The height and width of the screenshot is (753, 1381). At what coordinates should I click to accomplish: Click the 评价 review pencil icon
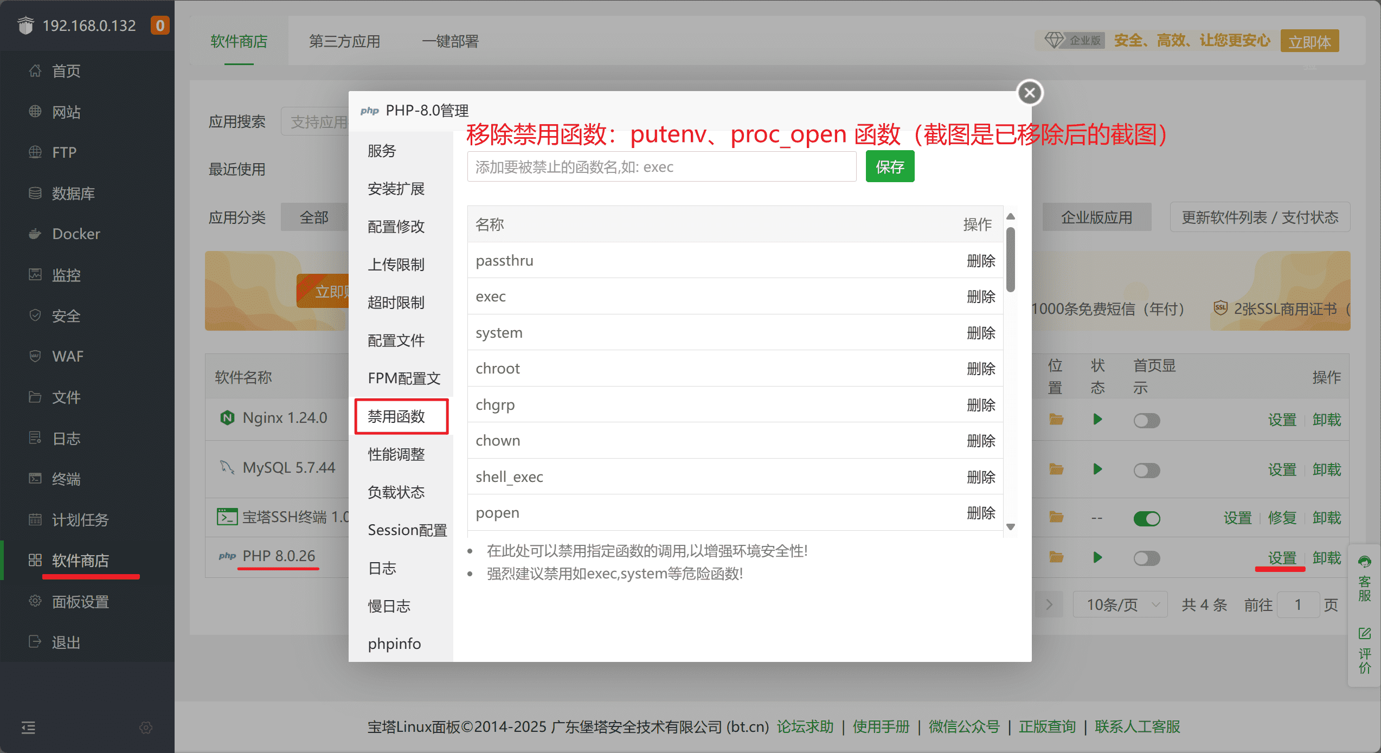[x=1364, y=633]
